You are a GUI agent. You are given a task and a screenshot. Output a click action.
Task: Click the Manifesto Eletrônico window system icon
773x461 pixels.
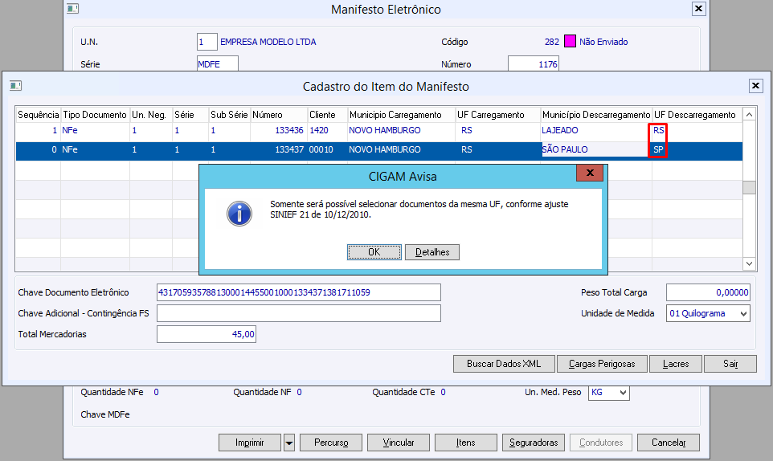tap(73, 10)
